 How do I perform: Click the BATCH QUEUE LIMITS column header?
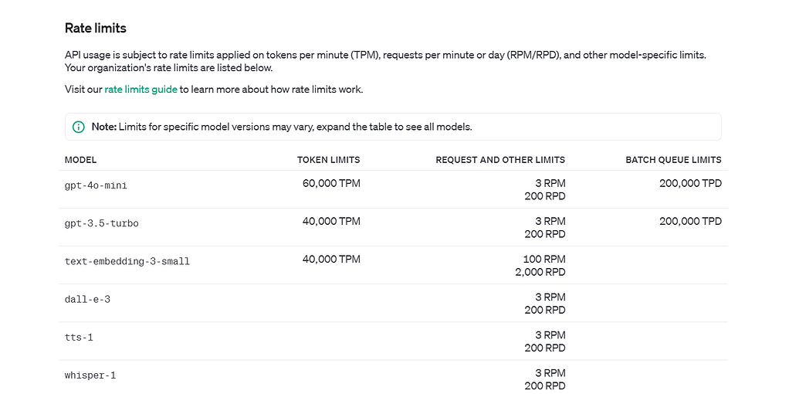pos(673,160)
